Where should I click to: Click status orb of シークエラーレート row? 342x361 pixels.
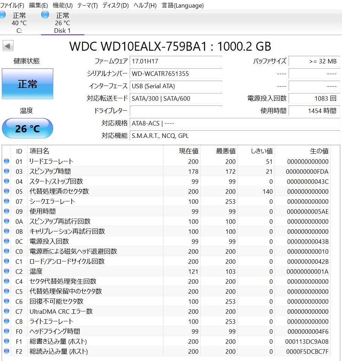(7, 201)
